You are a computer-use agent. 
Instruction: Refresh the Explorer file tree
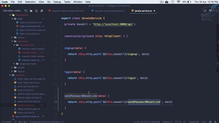tap(36, 11)
